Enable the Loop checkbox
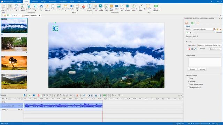Image resolution: width=223 pixels, height=125 pixels. coord(189,78)
